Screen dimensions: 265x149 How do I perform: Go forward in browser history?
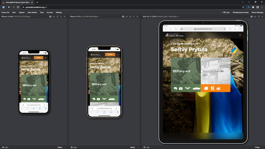tap(14, 7)
